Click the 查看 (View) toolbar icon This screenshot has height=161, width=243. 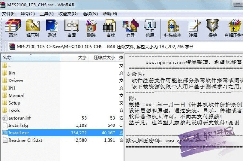(72, 26)
